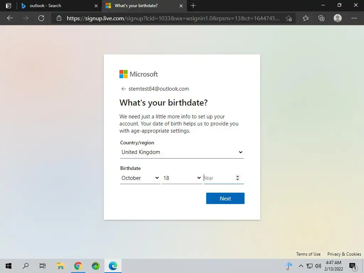Open the green Edge Dev taskbar icon
Image resolution: width=364 pixels, height=273 pixels.
tap(95, 266)
